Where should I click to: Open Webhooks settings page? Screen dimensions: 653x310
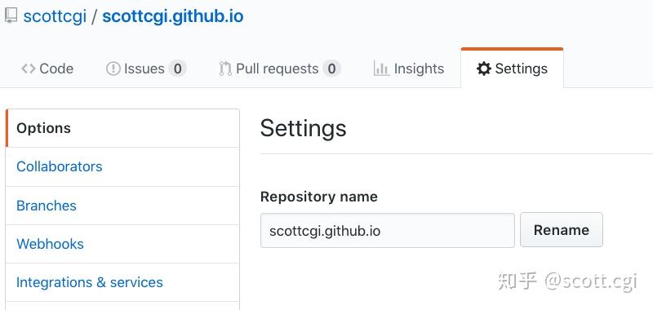(x=122, y=244)
